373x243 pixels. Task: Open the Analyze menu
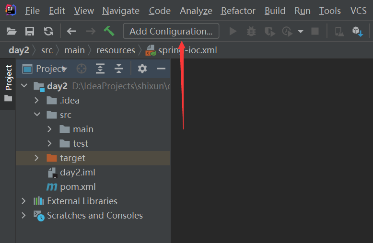(x=196, y=11)
